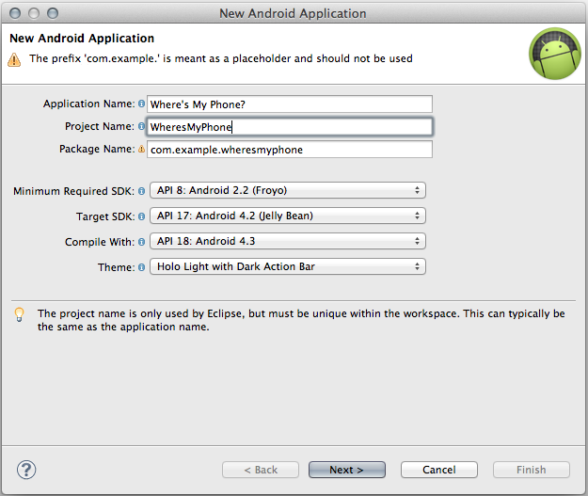Click into the Package Name field
This screenshot has width=588, height=496.
[290, 150]
